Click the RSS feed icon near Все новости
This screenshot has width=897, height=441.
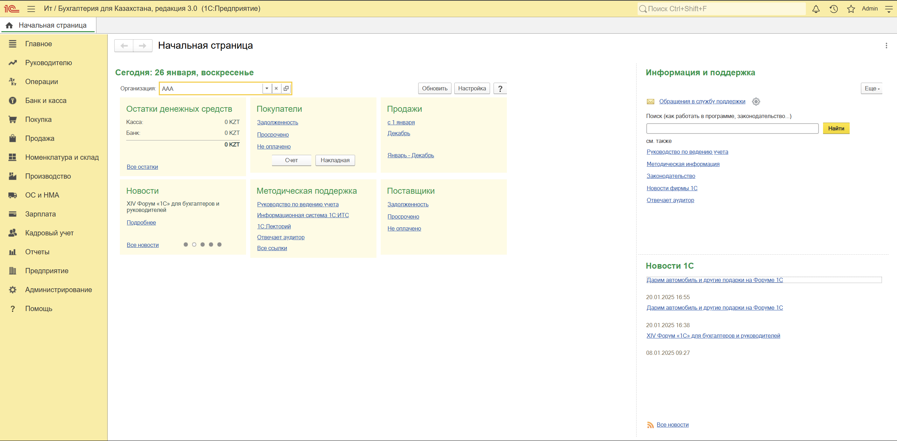tap(650, 425)
